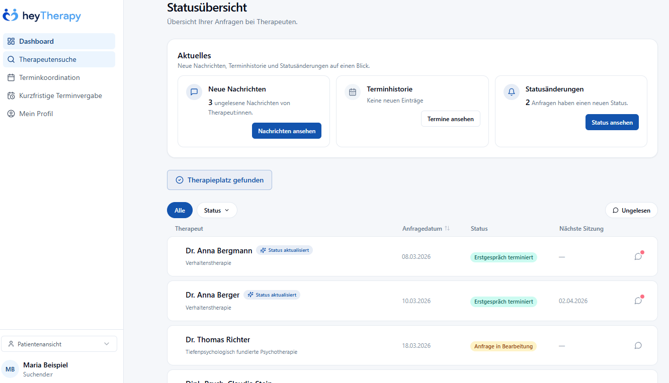Go to Dashboard in the sidebar
Screen dimensions: 669x383
click(x=59, y=41)
